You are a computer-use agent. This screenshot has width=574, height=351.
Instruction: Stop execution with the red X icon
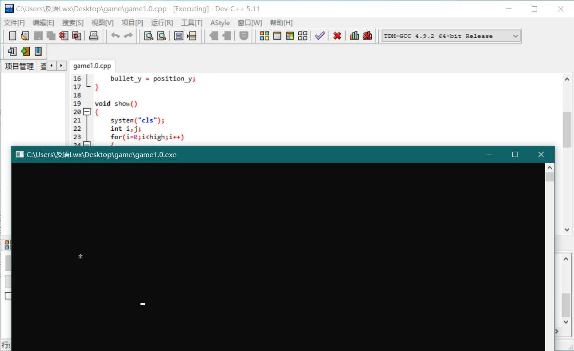click(x=337, y=36)
